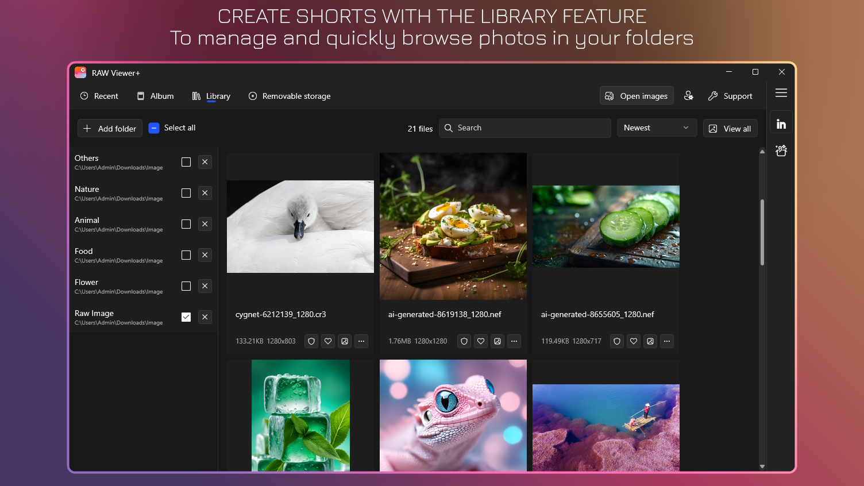Click the feedback icon below the LinkedIn icon
The height and width of the screenshot is (486, 864).
point(781,151)
